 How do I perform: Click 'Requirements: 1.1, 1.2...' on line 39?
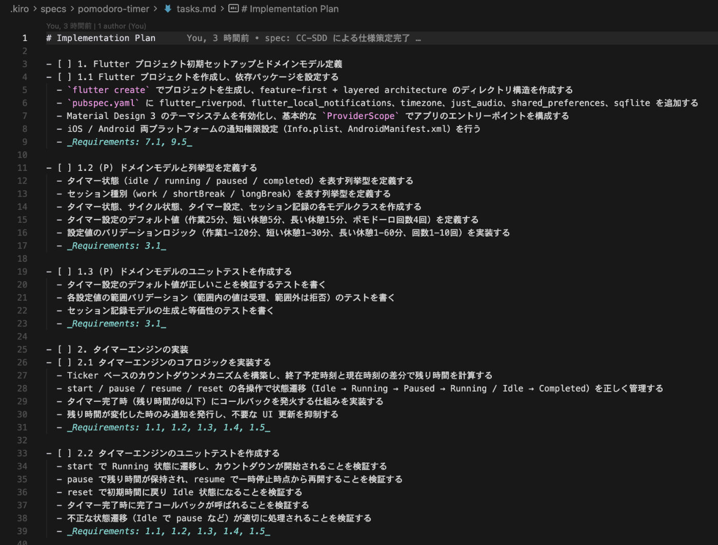(168, 531)
